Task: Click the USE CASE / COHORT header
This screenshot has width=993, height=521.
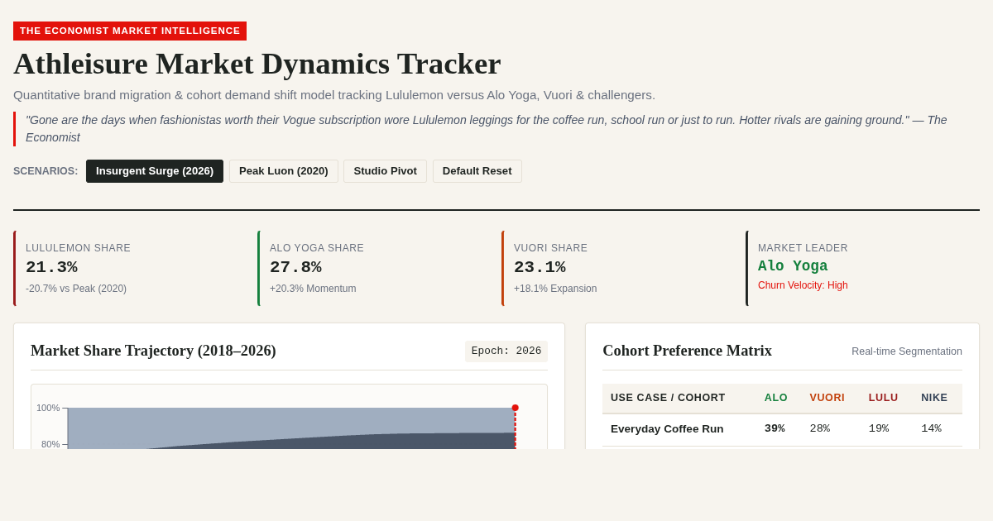Action: point(668,398)
